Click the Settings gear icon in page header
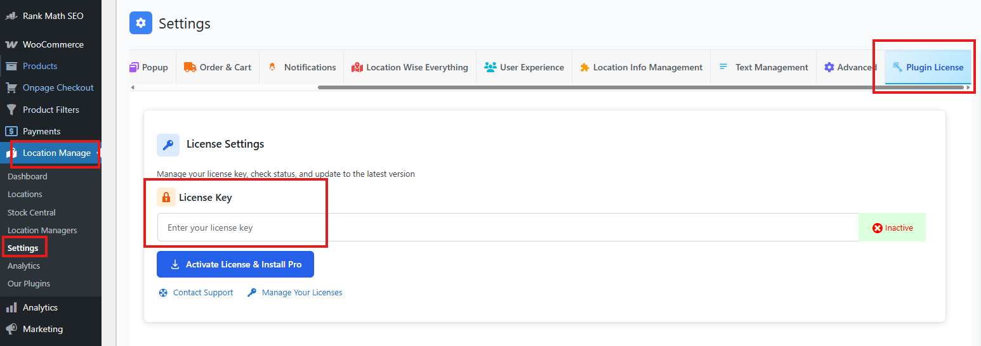 (x=140, y=23)
